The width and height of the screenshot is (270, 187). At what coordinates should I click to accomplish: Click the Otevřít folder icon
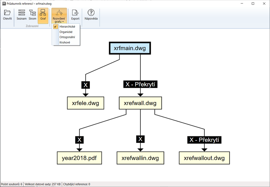pyautogui.click(x=7, y=13)
